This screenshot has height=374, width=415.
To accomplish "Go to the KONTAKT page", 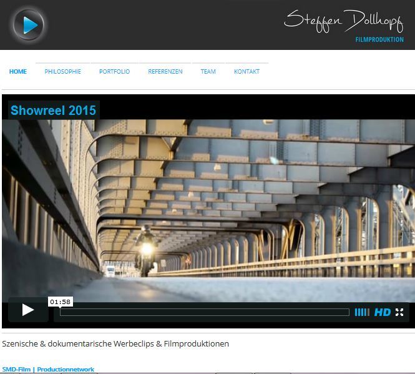I will (247, 72).
